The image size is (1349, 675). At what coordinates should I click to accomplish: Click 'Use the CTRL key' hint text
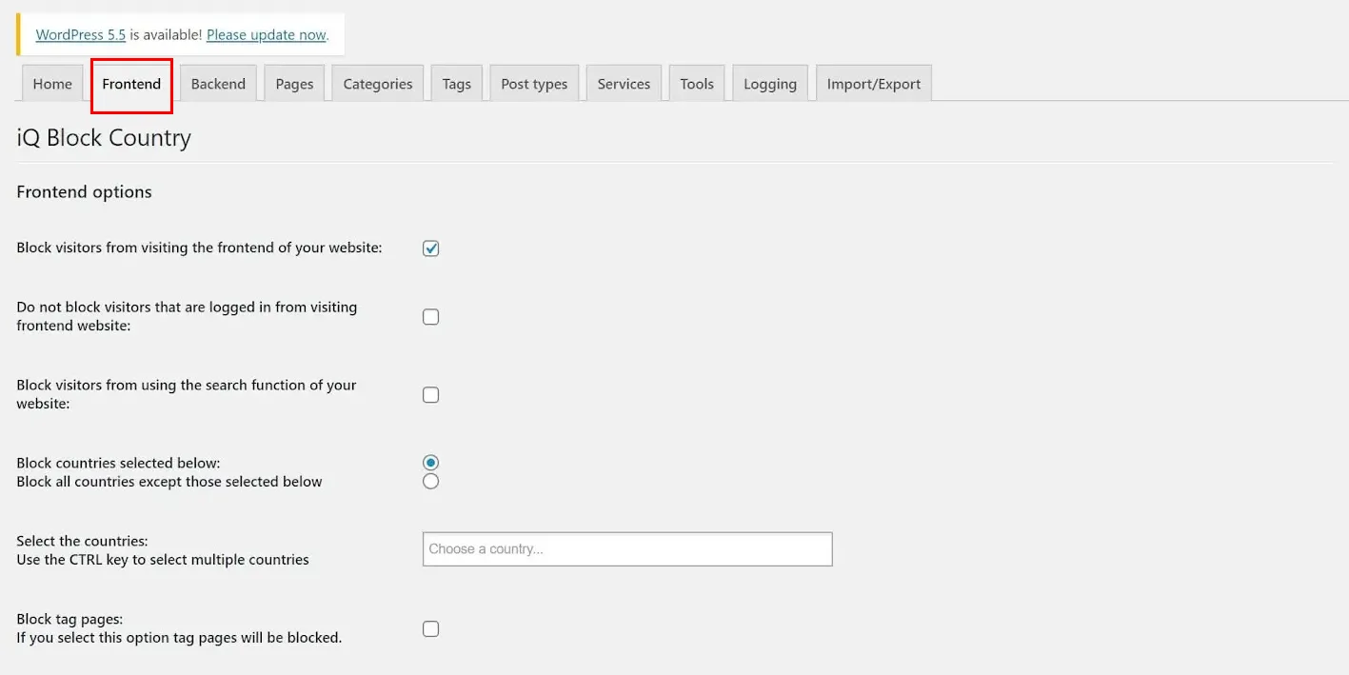coord(163,560)
